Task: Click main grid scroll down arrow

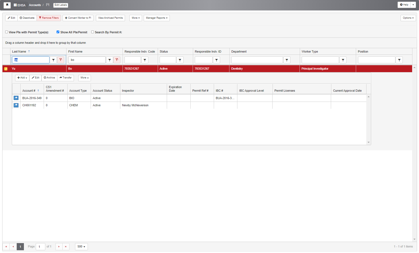Action: [414, 239]
